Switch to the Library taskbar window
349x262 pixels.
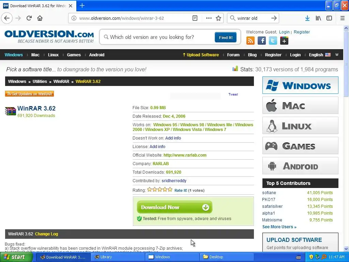click(117, 257)
